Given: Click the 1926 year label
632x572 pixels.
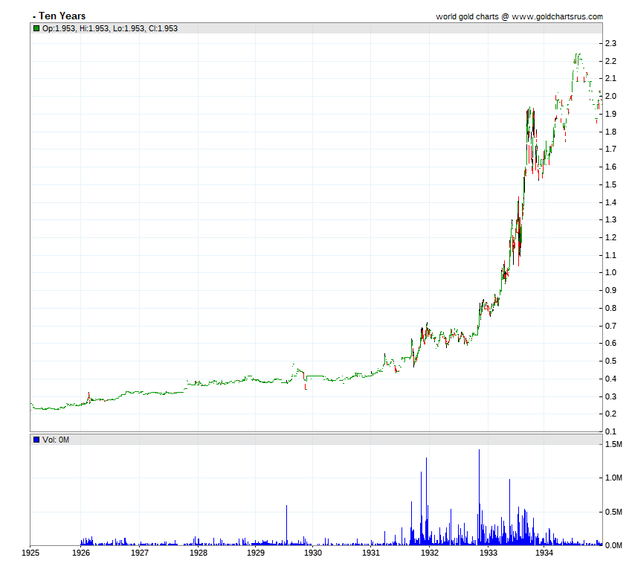Looking at the screenshot, I should (x=80, y=553).
